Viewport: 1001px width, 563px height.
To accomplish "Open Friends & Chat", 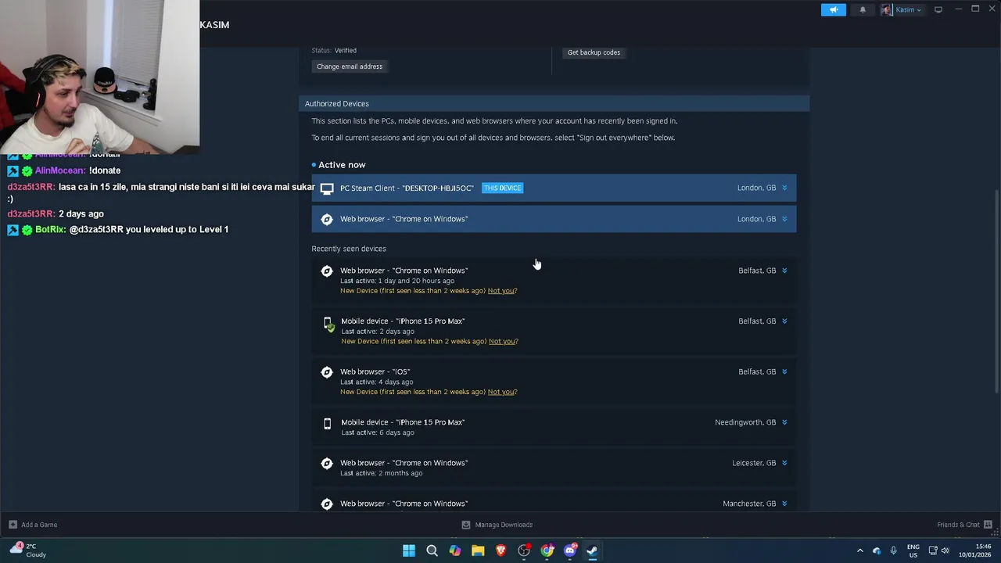I will (x=958, y=525).
